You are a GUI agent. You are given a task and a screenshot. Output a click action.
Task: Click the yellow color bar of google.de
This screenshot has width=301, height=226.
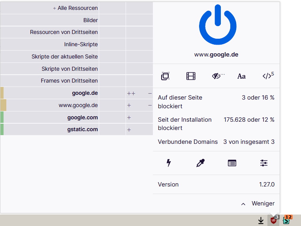[2, 93]
